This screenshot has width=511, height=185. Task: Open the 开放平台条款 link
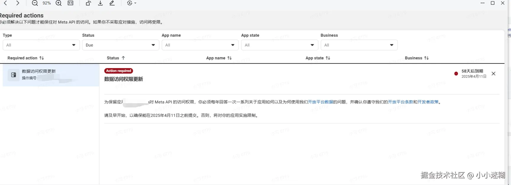400,102
